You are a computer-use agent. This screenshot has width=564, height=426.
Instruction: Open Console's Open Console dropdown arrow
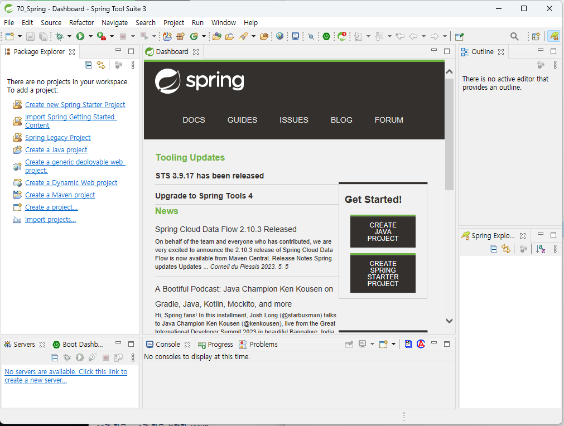(393, 344)
